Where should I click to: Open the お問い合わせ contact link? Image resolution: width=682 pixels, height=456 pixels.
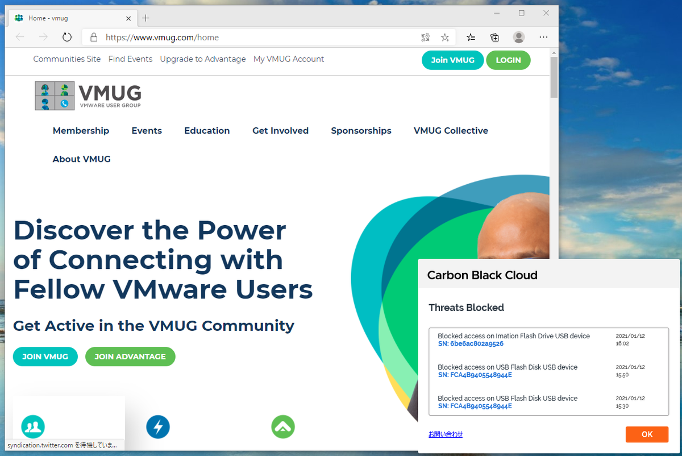pyautogui.click(x=446, y=434)
